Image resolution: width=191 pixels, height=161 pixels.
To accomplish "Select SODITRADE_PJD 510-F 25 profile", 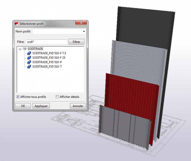I will (49, 58).
